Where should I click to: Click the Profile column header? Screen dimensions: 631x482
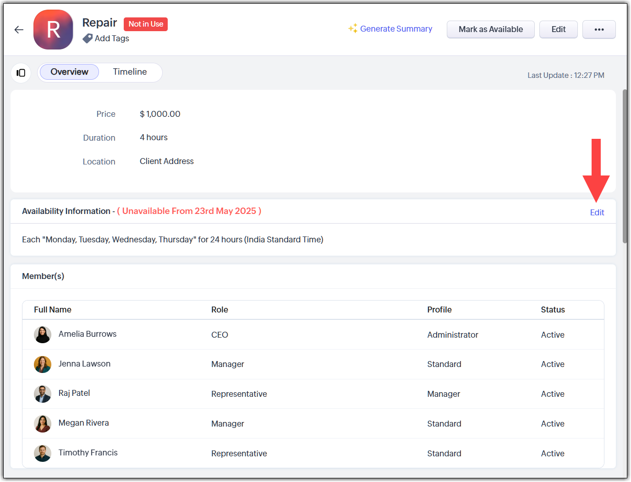[x=439, y=310]
